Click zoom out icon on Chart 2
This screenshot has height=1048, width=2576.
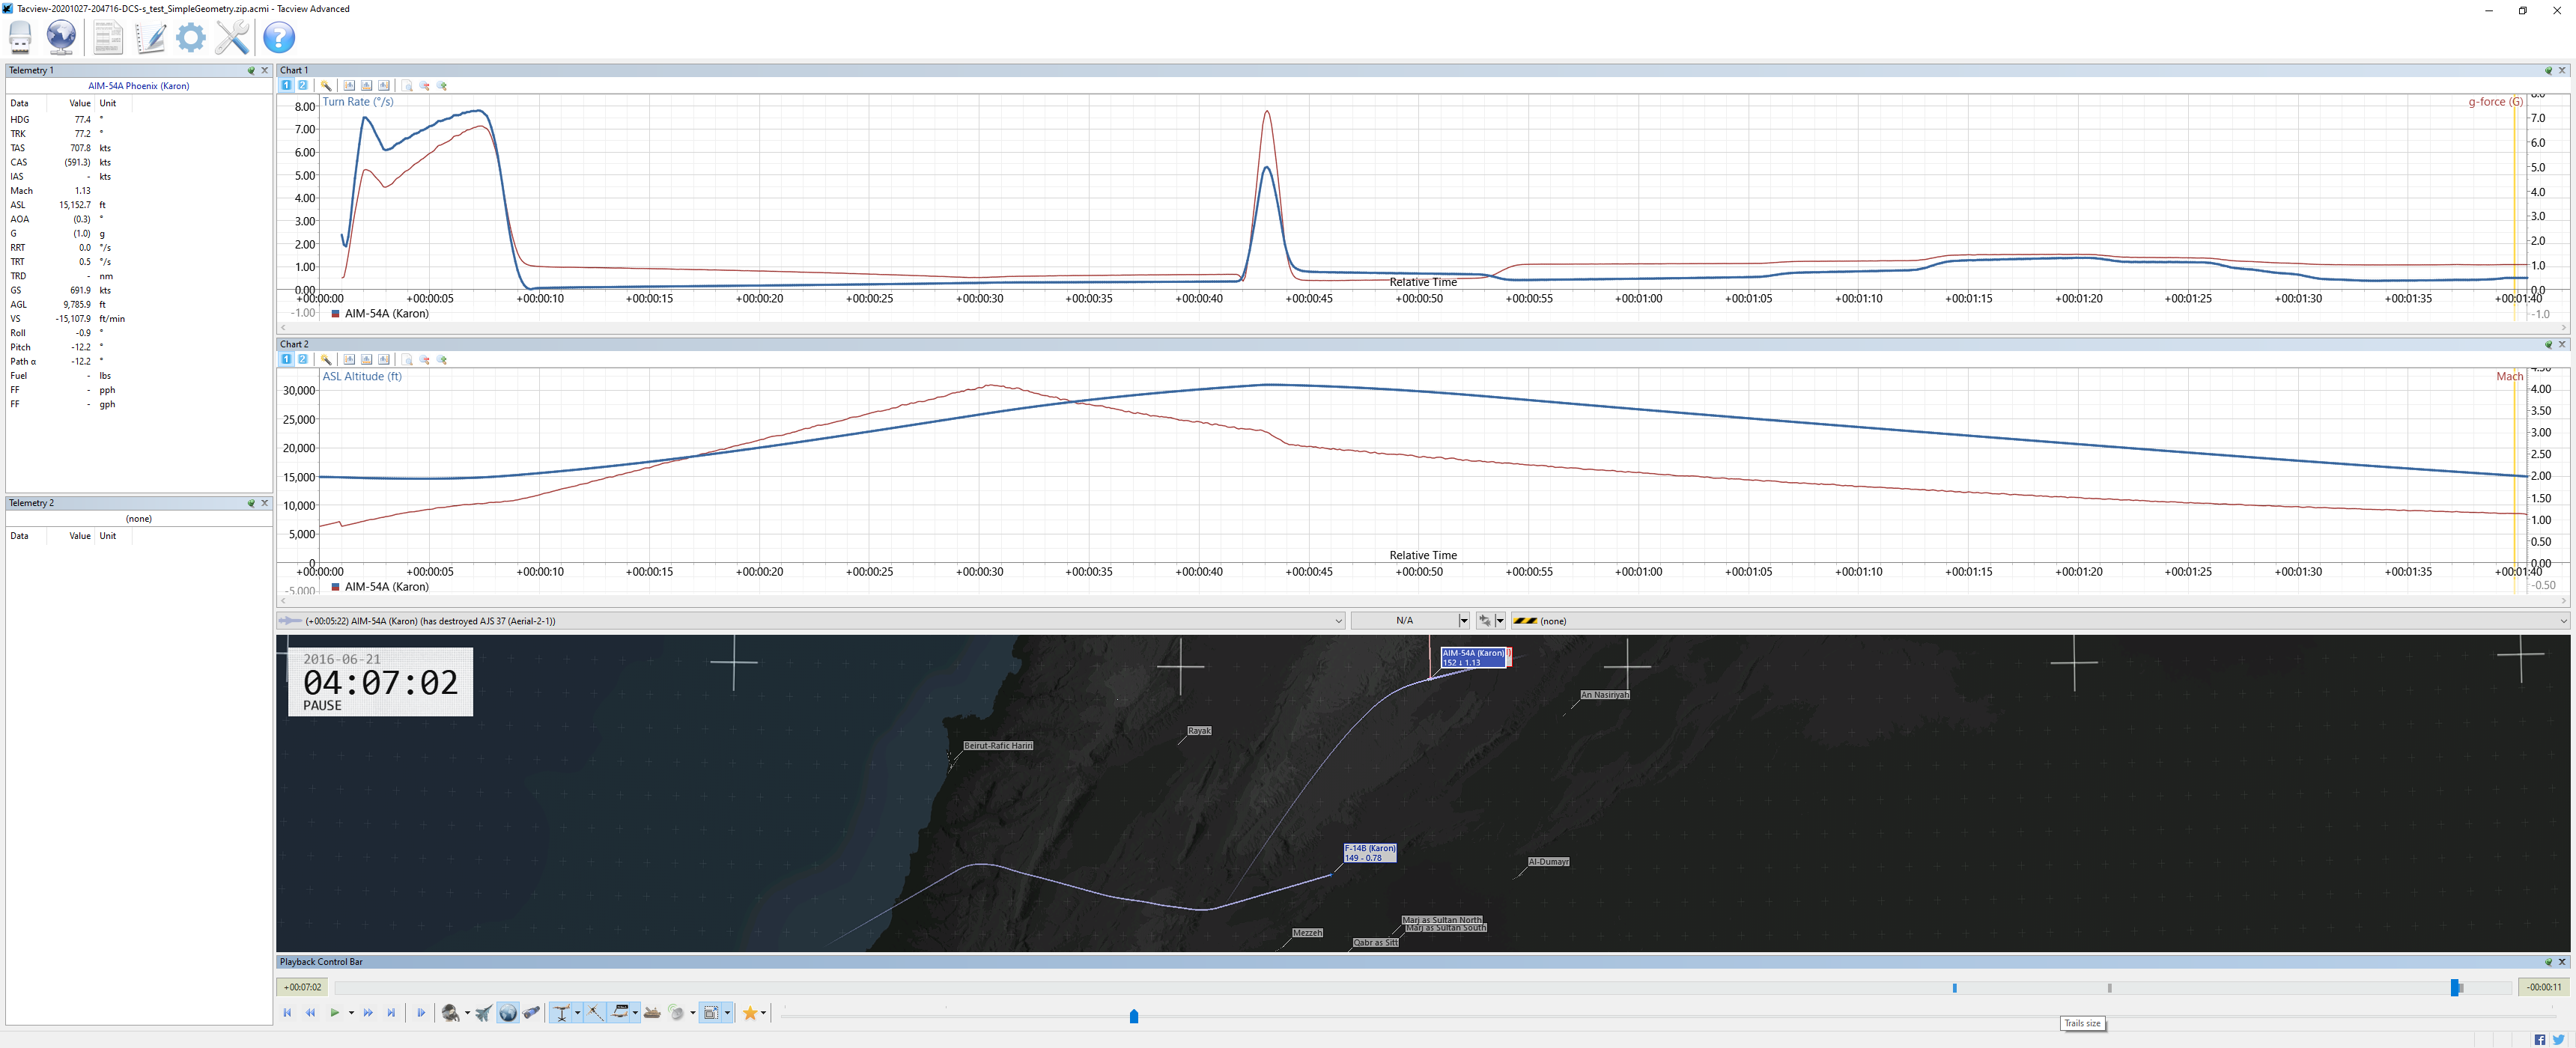click(425, 360)
